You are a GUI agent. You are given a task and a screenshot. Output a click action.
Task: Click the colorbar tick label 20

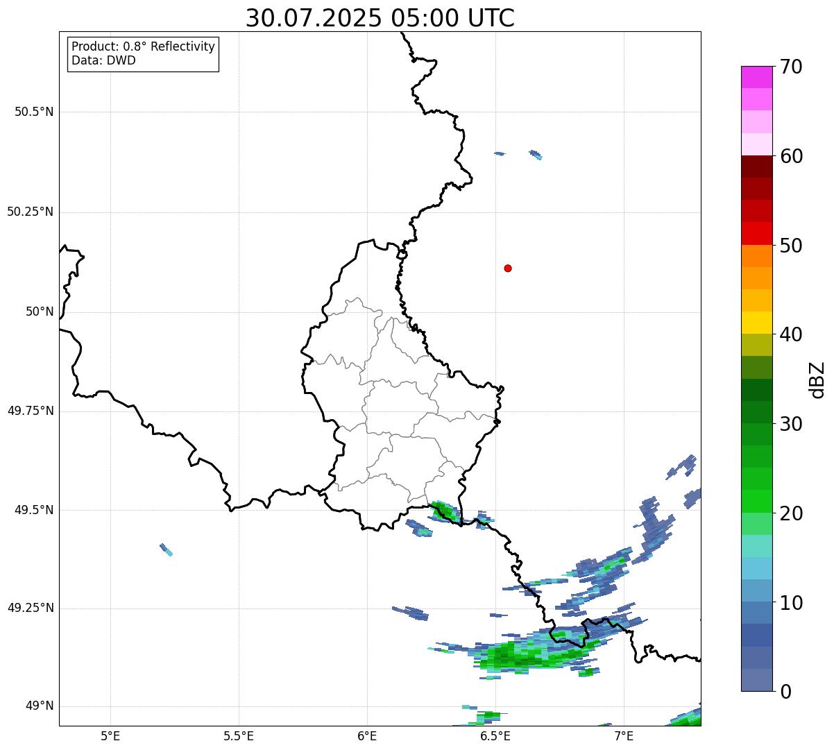[x=791, y=513]
